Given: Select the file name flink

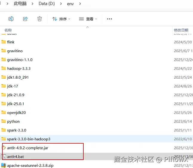Looking at the screenshot, I should (11, 42).
